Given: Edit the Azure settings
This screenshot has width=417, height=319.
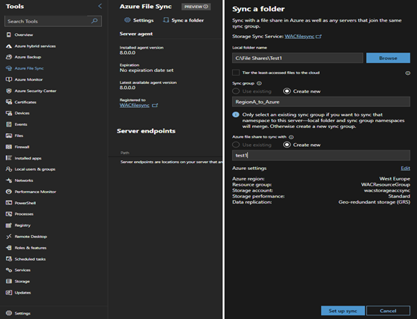Looking at the screenshot, I should pyautogui.click(x=405, y=168).
